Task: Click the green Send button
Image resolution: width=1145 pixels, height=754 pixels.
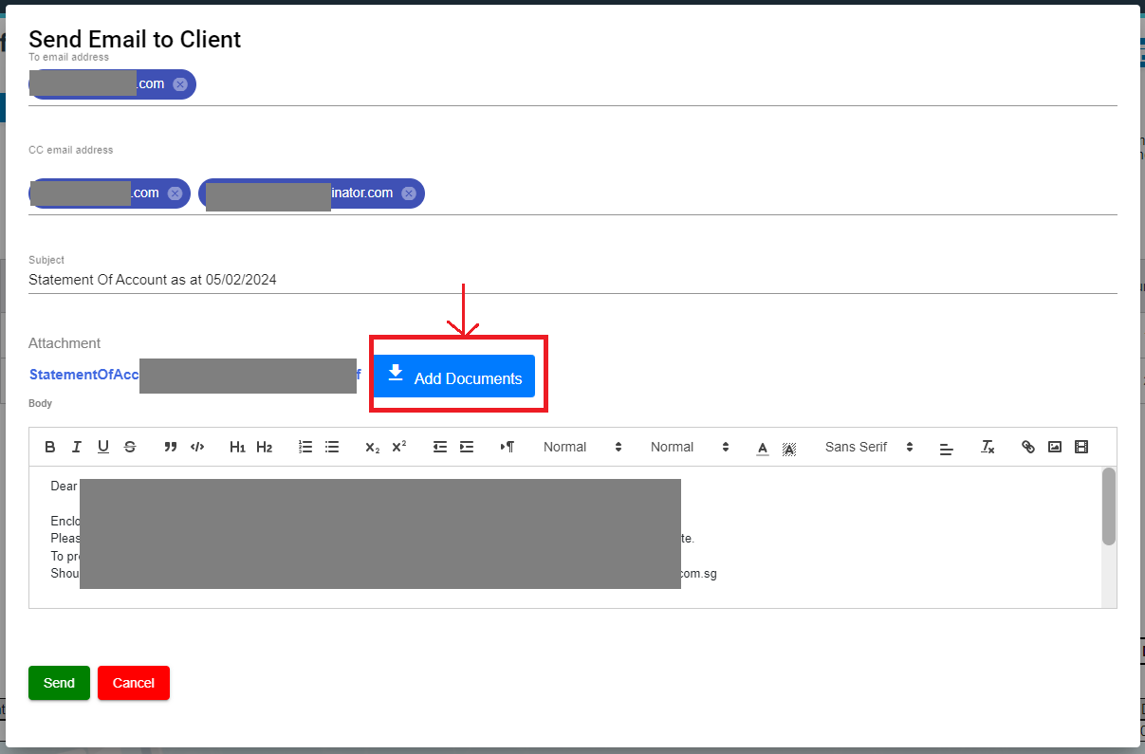Action: (x=59, y=683)
